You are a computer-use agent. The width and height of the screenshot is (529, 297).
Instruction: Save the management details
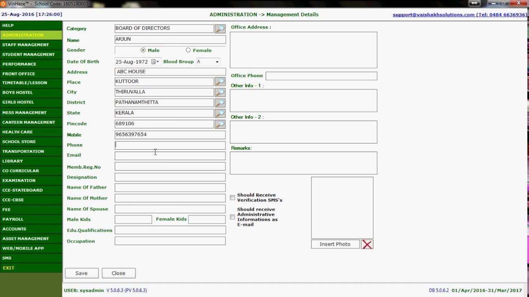81,273
